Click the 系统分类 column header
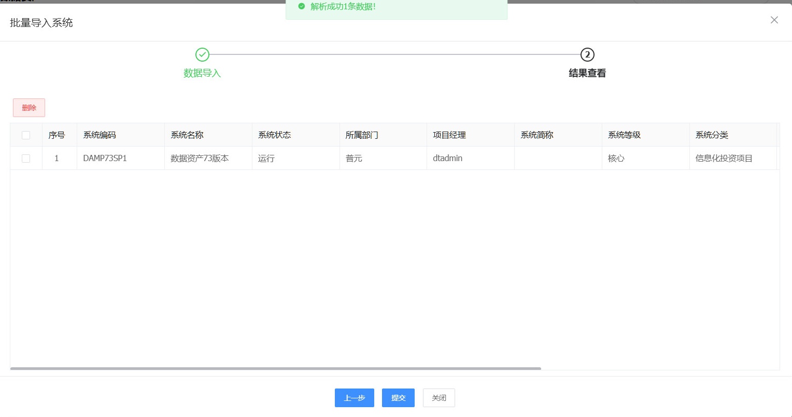 pyautogui.click(x=711, y=135)
